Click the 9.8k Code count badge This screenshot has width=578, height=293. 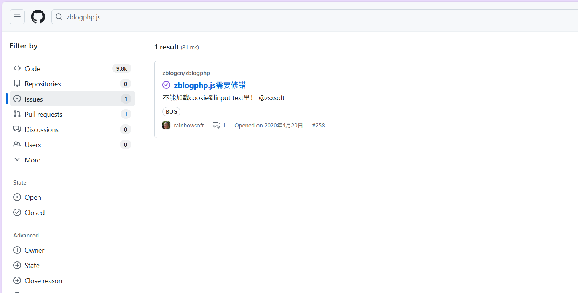point(121,68)
